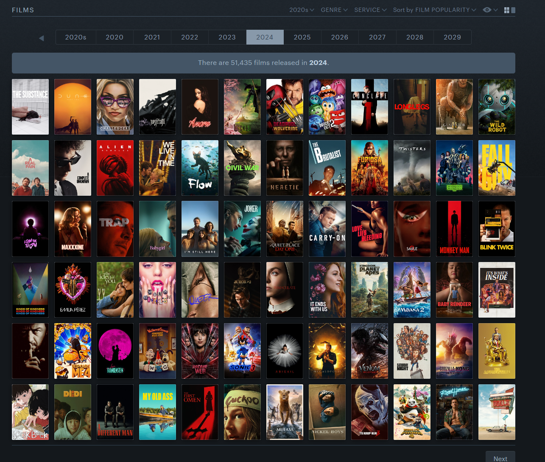This screenshot has height=462, width=545.
Task: Select the 2020s decade tab
Action: pos(75,37)
